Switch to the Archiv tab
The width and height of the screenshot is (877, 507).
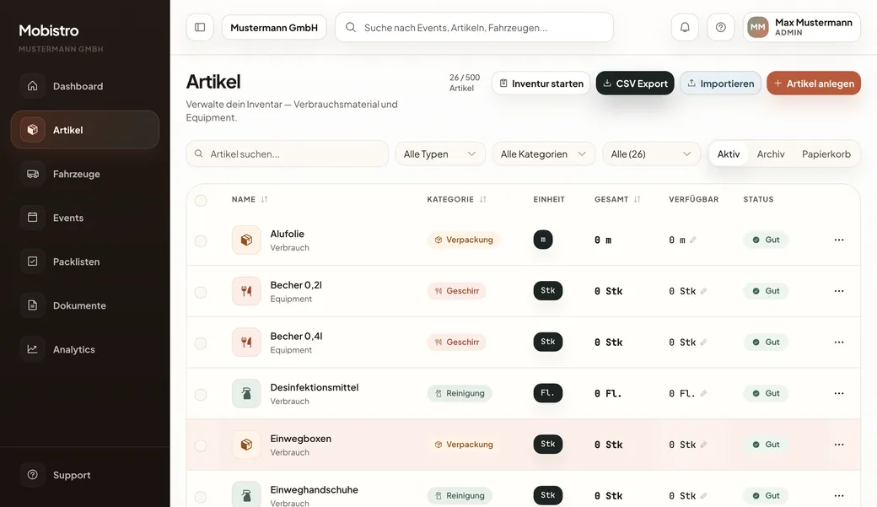tap(771, 154)
